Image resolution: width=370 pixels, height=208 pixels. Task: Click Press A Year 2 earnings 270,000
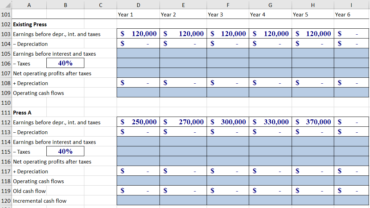(x=183, y=122)
